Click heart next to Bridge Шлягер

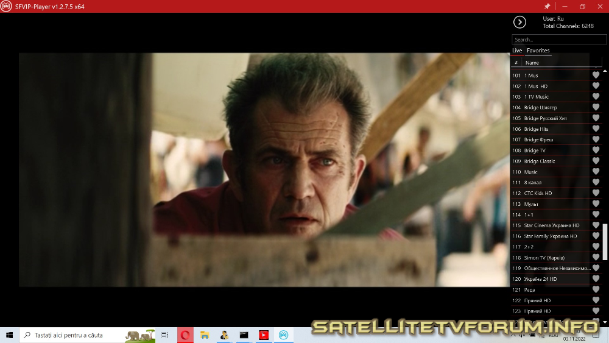click(596, 107)
